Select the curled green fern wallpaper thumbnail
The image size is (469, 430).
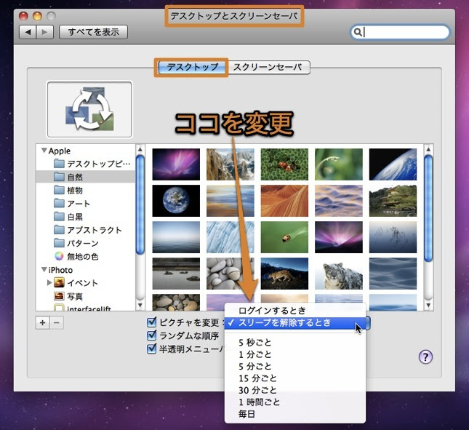(339, 164)
